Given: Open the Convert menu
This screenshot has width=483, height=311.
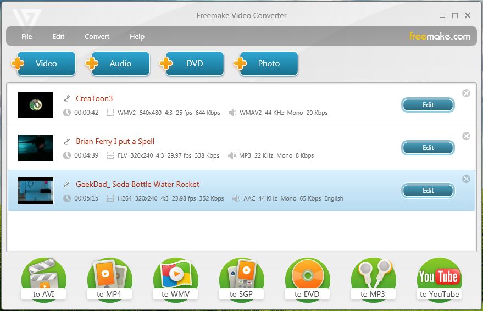Looking at the screenshot, I should pos(97,36).
